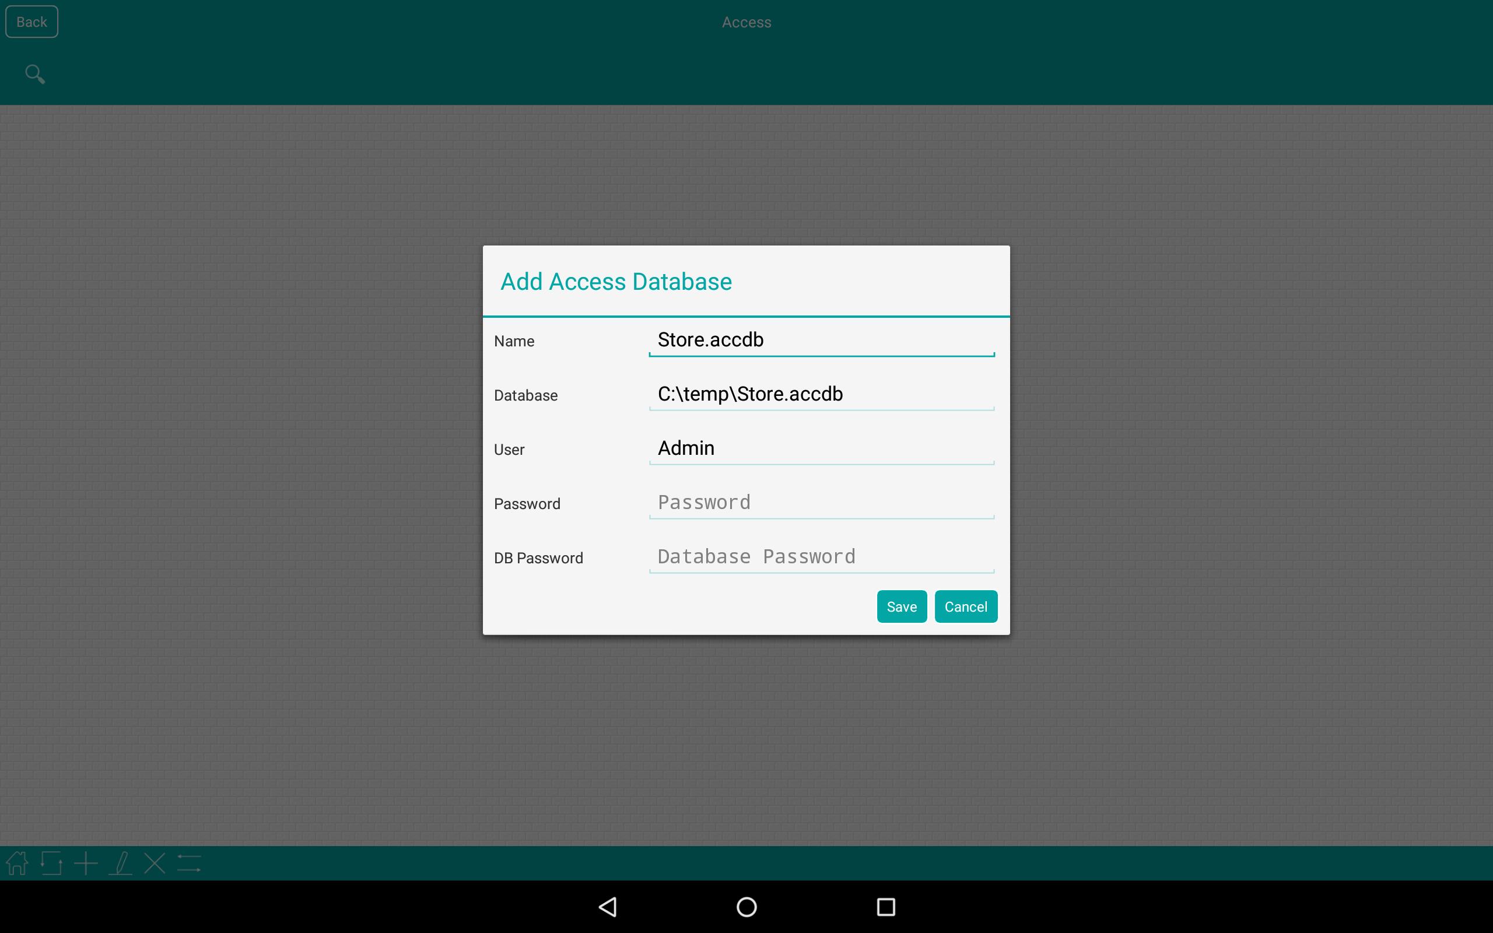
Task: Click the Password label text
Action: point(527,503)
